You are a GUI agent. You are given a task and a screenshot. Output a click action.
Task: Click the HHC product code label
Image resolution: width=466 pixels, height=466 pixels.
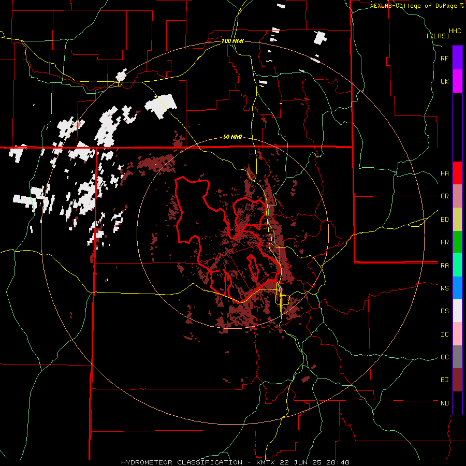click(x=455, y=31)
